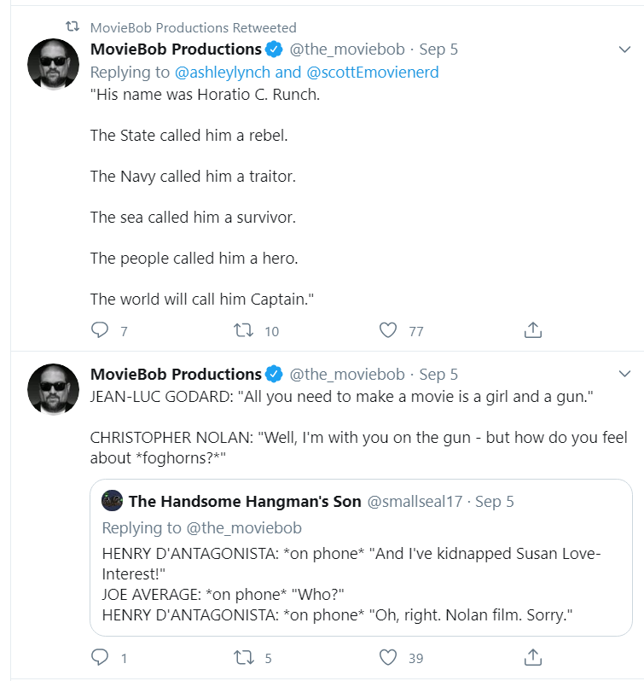Open the @scottEmovienerd profile link
Viewport: 644px width, 681px height.
point(373,73)
